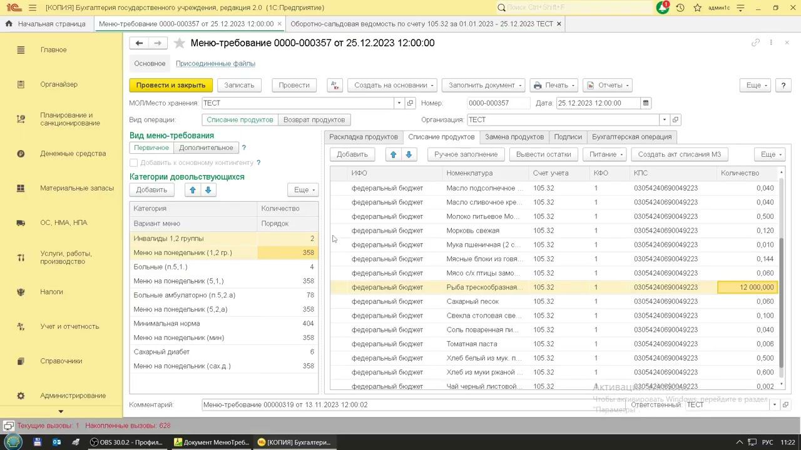Viewport: 801px width, 450px height.
Task: Open Бухгалтерская операция tab
Action: coord(631,137)
